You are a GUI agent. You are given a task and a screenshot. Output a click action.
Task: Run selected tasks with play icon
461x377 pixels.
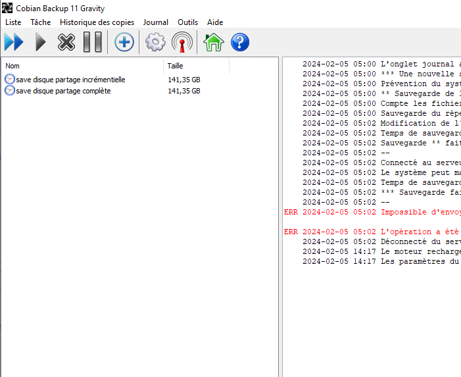[41, 42]
